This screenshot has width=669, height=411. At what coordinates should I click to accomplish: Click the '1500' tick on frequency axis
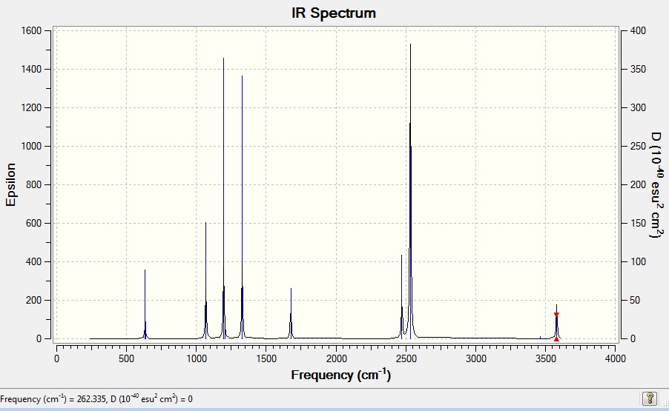266,358
